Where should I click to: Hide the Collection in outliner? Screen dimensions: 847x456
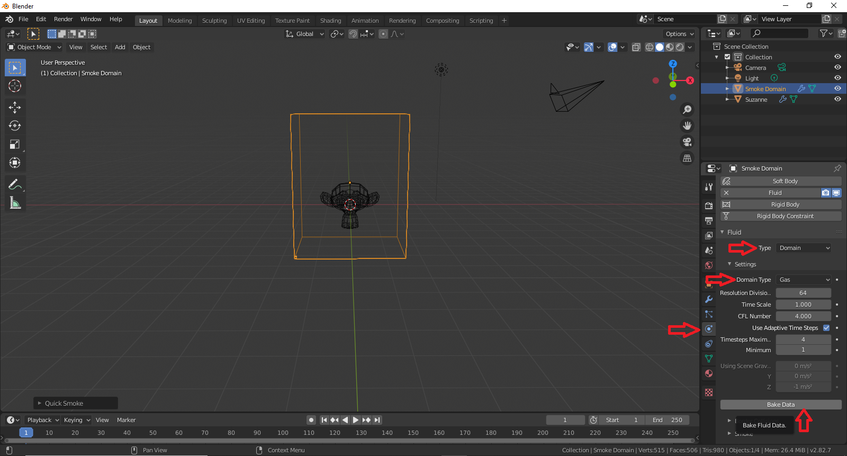pos(837,57)
